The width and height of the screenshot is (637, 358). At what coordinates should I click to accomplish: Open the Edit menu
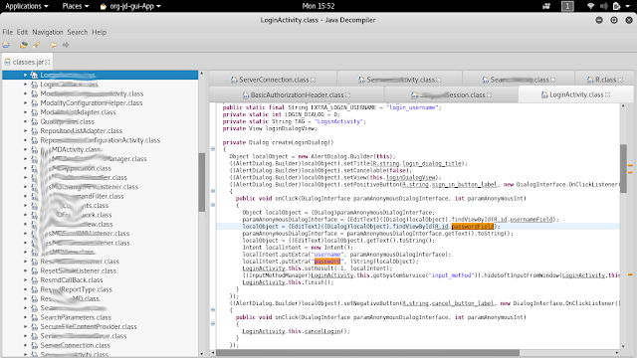click(x=22, y=32)
